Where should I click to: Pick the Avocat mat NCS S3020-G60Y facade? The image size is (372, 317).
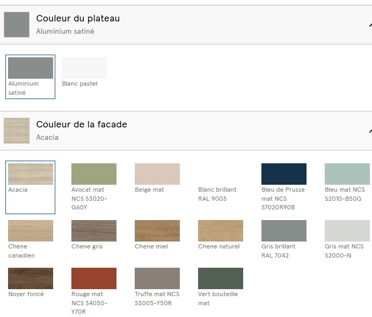pos(94,187)
